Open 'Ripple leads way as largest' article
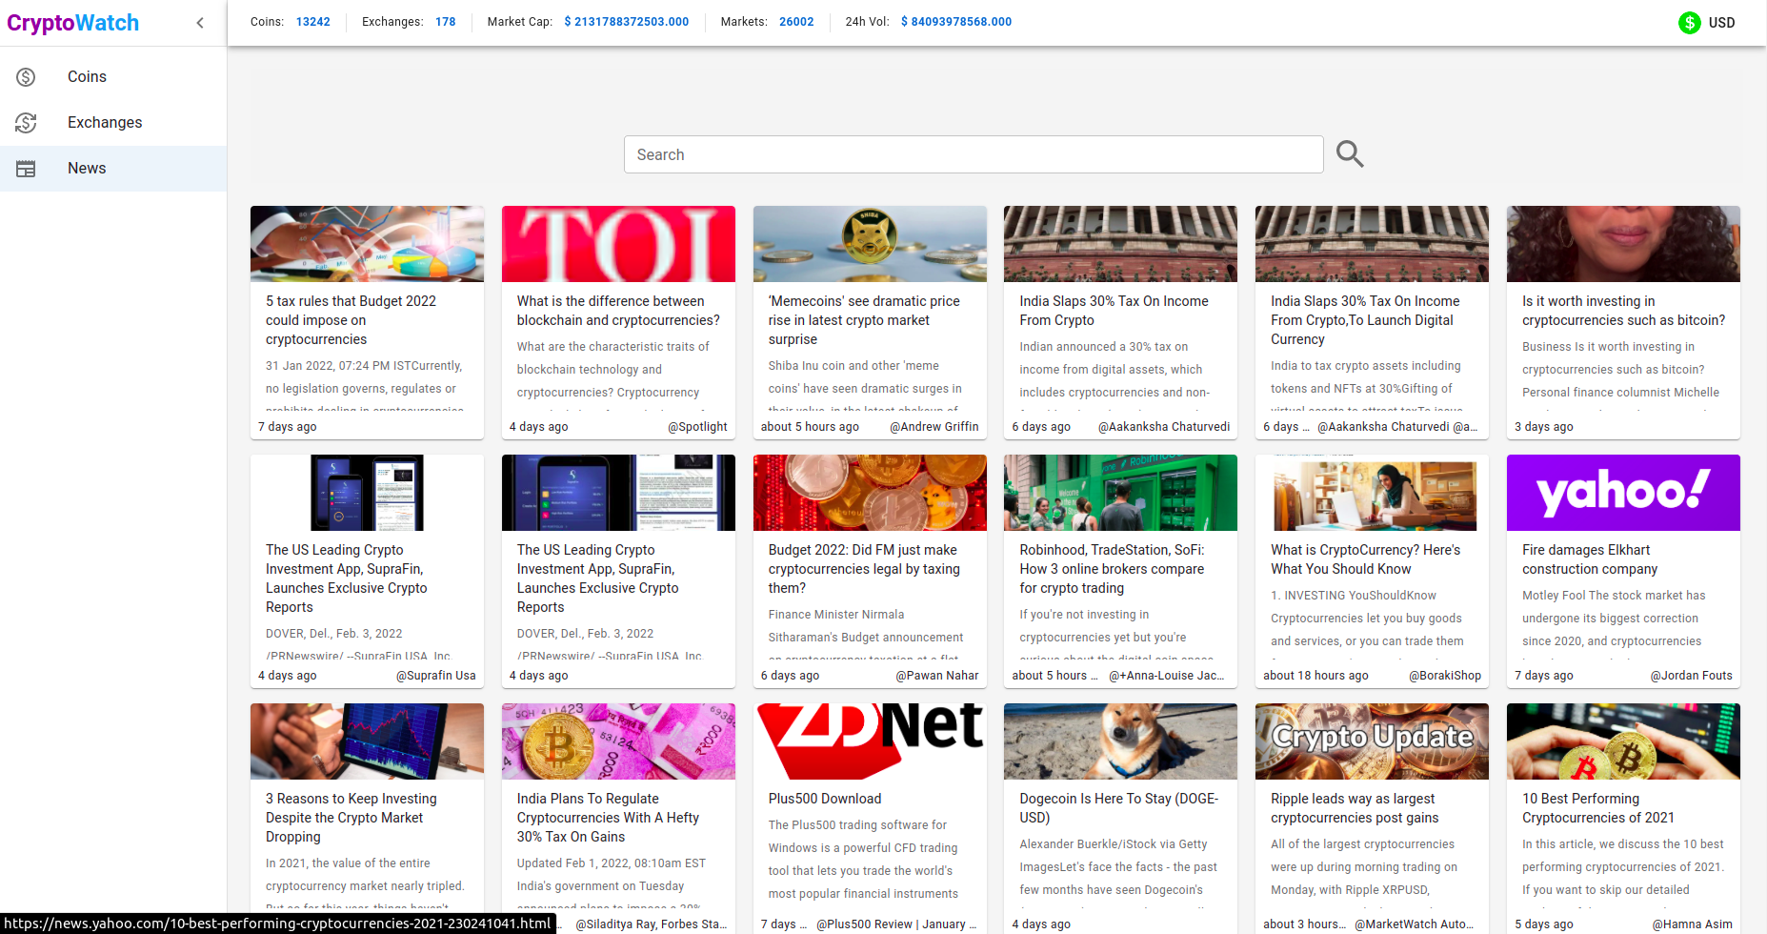1767x934 pixels. pyautogui.click(x=1355, y=808)
